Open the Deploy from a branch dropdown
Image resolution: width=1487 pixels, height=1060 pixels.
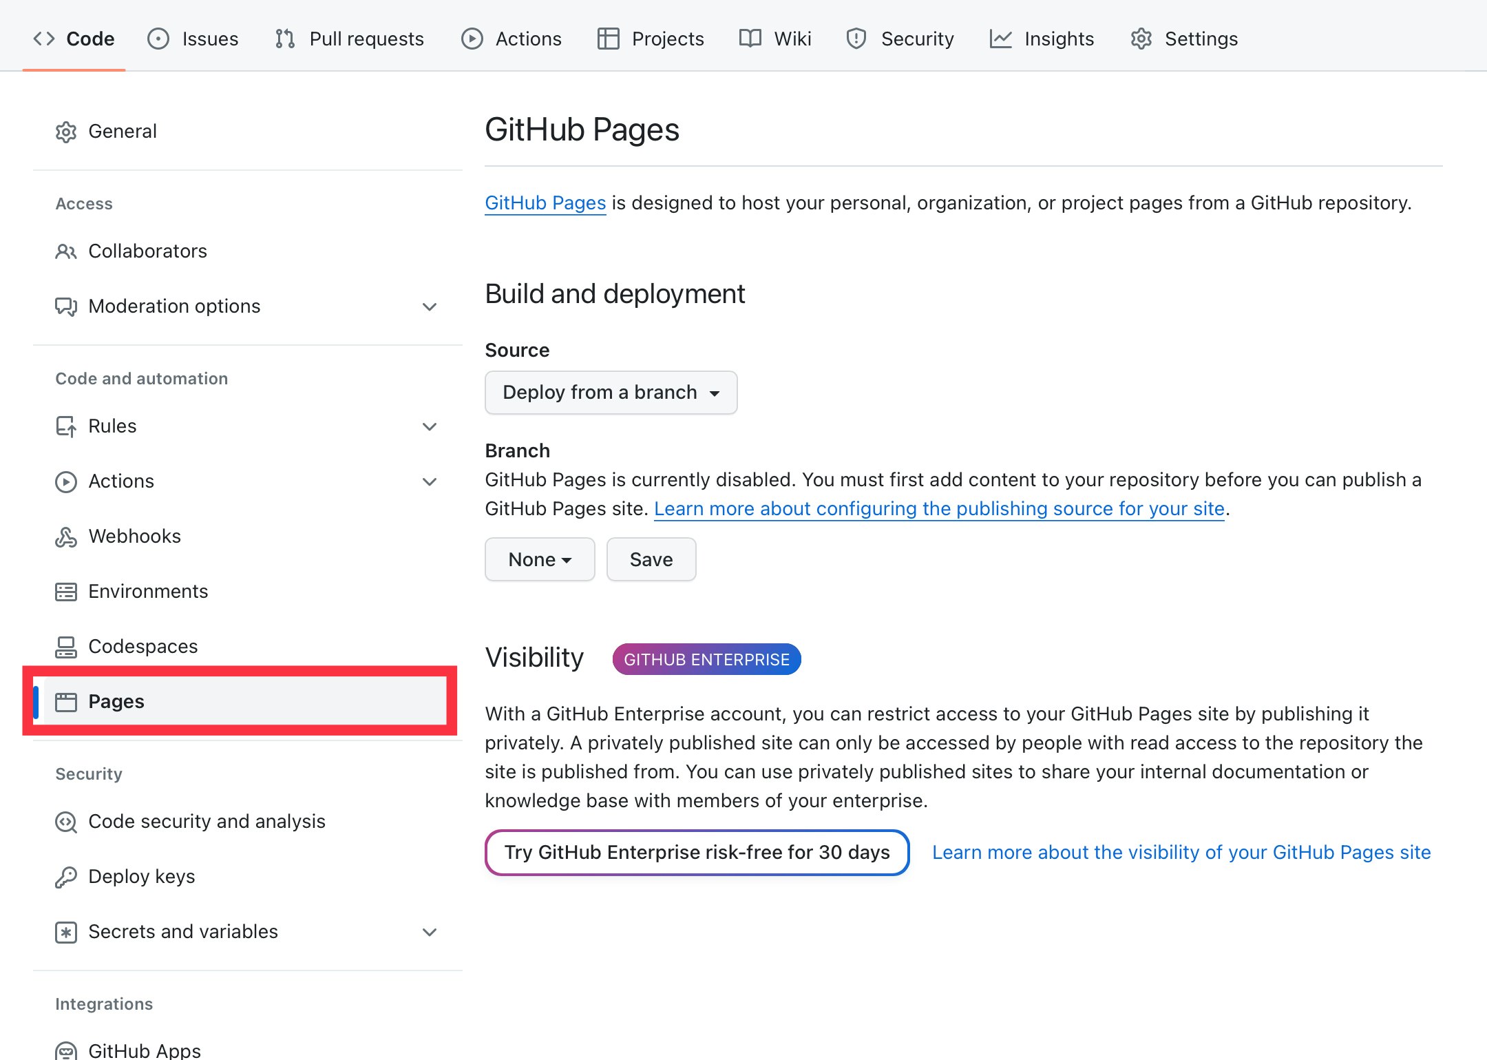click(611, 393)
